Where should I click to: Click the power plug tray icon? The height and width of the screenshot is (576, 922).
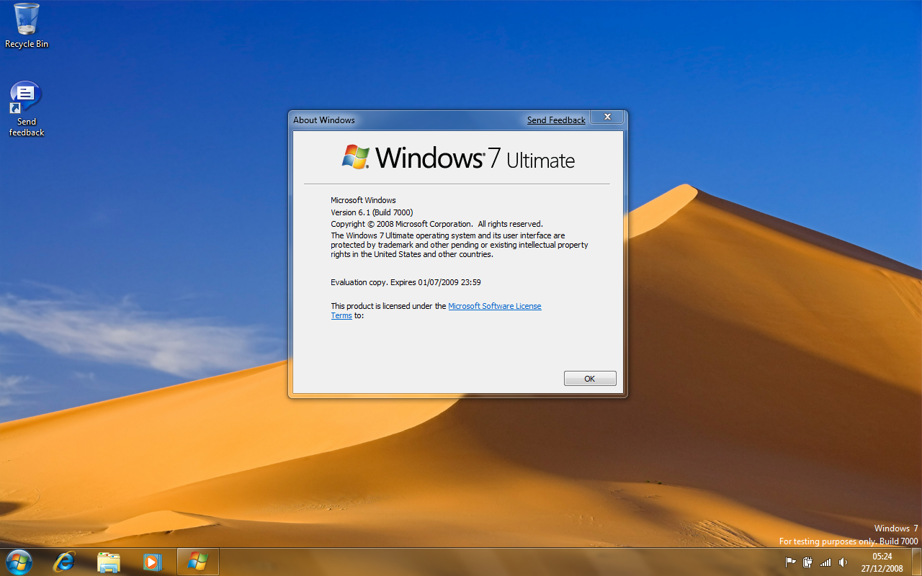click(807, 562)
